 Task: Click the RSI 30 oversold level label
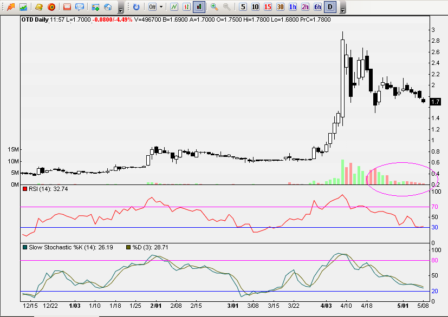434,227
